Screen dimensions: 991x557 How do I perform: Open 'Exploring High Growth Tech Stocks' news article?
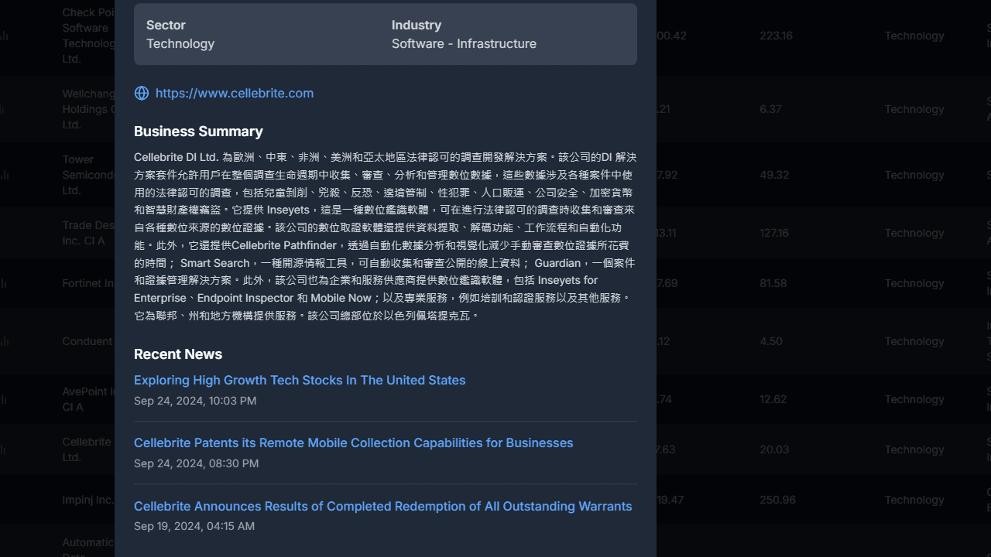tap(300, 380)
